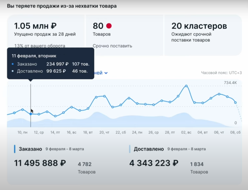Viewport: 248px width, 190px height.
Task: Click the blue Заказано dot in the tooltip
Action: point(12,64)
